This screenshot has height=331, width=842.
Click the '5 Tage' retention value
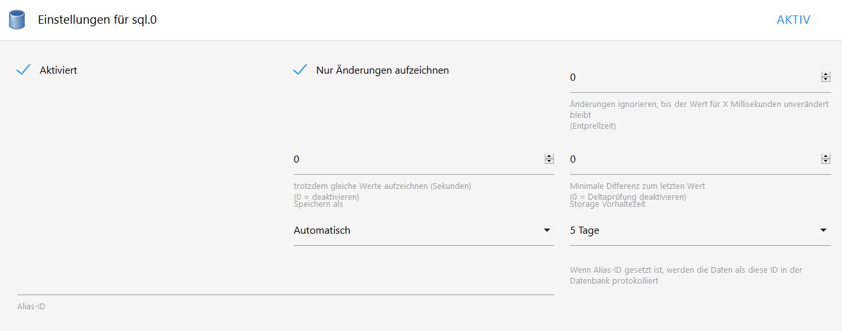pos(585,230)
